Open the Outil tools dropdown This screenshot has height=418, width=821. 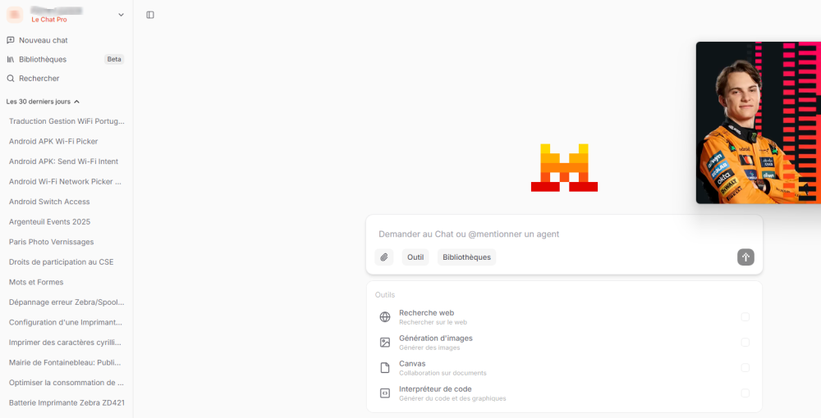click(x=415, y=257)
